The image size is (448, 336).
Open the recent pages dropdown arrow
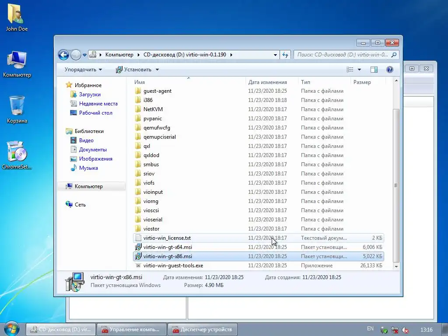[x=84, y=55]
